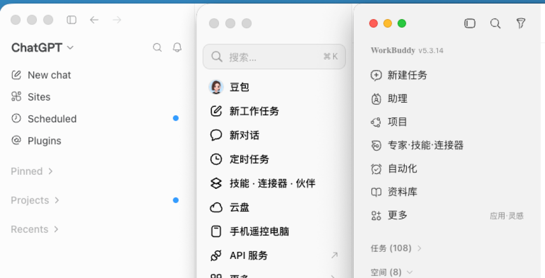
Task: Click the 专家·技能·连接器 icon
Action: point(376,146)
